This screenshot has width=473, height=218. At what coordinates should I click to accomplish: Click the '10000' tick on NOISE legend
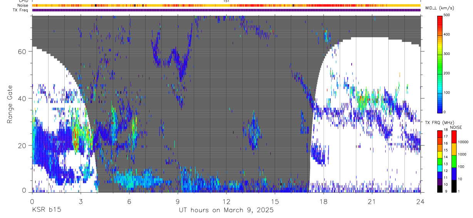click(464, 142)
